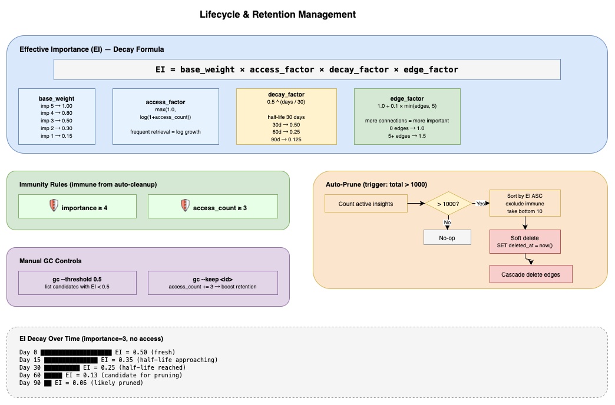Select the green edge_factor box

[x=407, y=117]
